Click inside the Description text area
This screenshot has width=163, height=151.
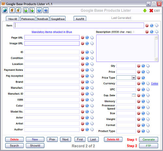(125, 48)
